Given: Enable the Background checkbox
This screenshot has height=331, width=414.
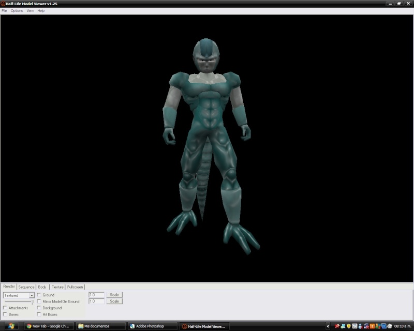Looking at the screenshot, I should click(x=39, y=308).
